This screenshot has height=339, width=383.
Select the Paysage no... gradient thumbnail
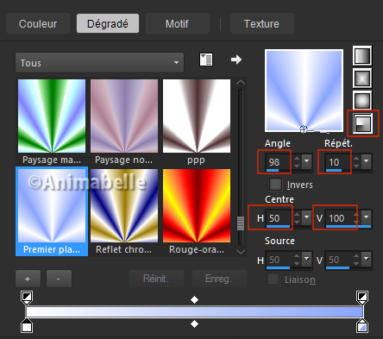tap(124, 116)
